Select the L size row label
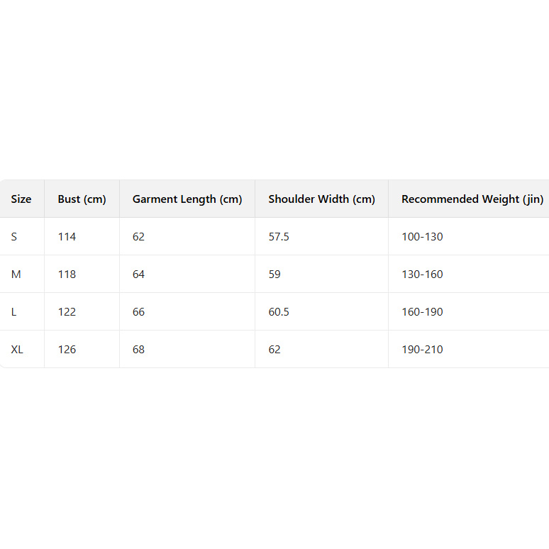Viewport: 549px width, 549px height. pyautogui.click(x=14, y=312)
